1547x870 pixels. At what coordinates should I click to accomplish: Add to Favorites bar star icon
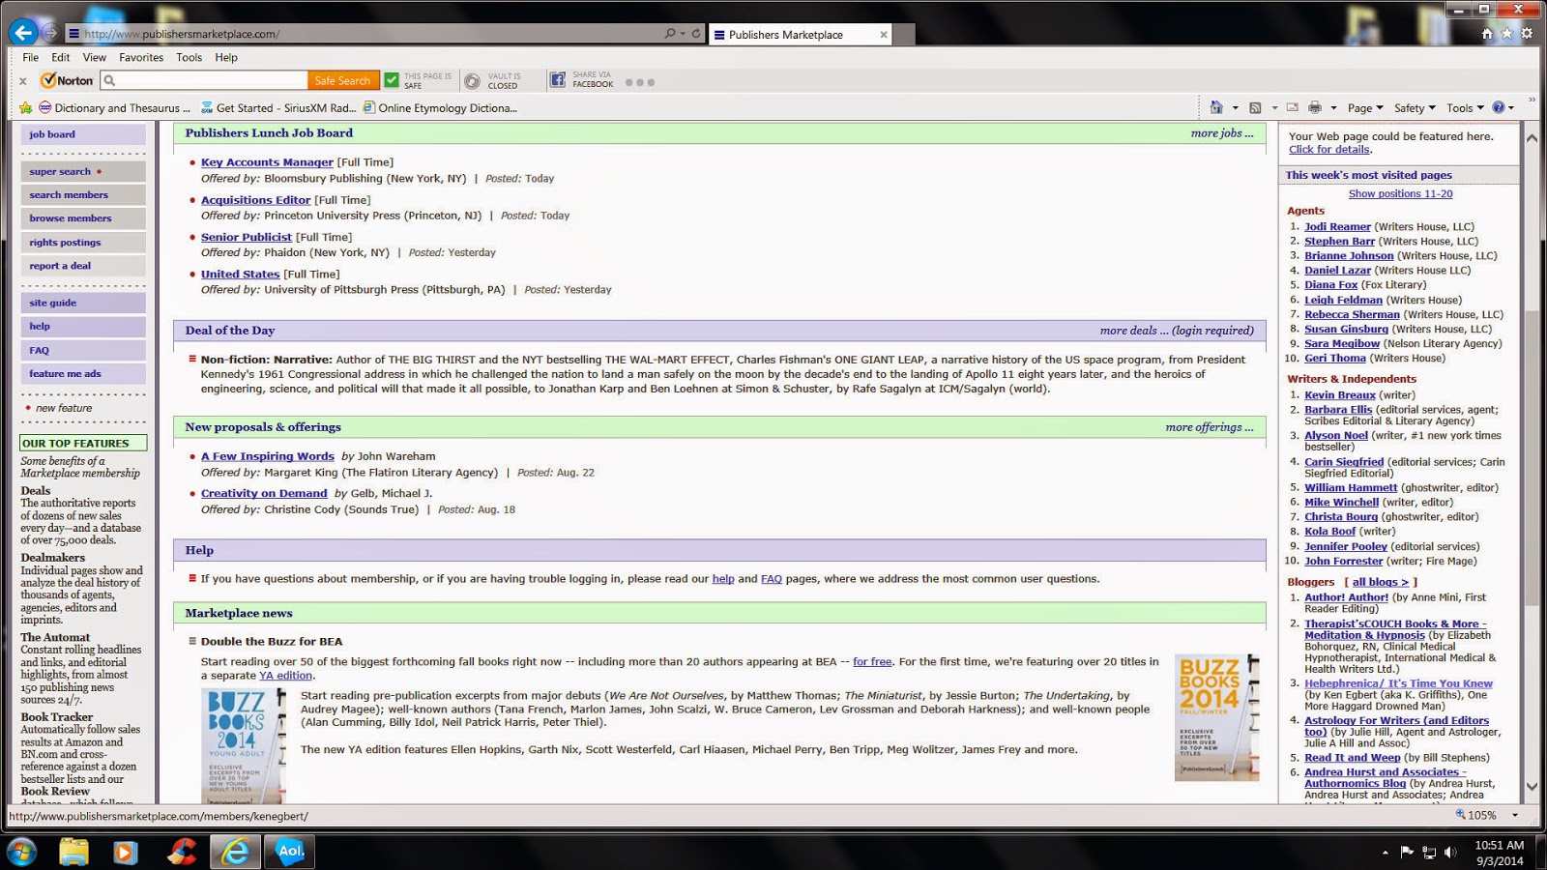(x=26, y=107)
